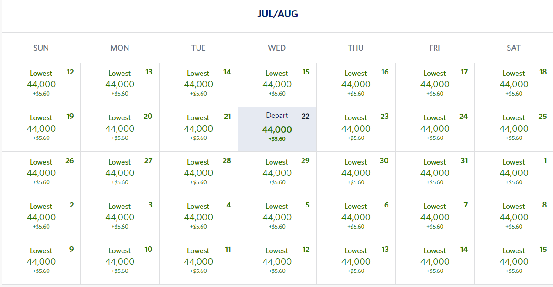
Task: Click the +$5.60 taxes text on Depart cell
Action: (276, 139)
